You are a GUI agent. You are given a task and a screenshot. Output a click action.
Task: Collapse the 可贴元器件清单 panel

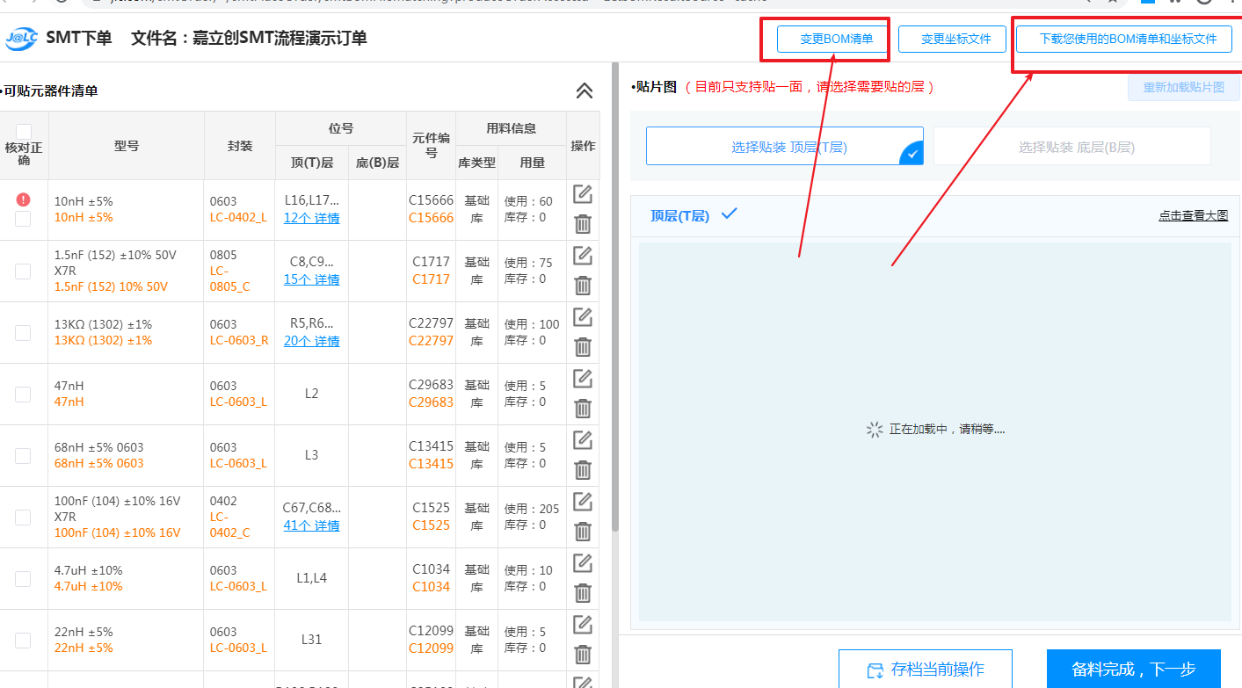[584, 91]
